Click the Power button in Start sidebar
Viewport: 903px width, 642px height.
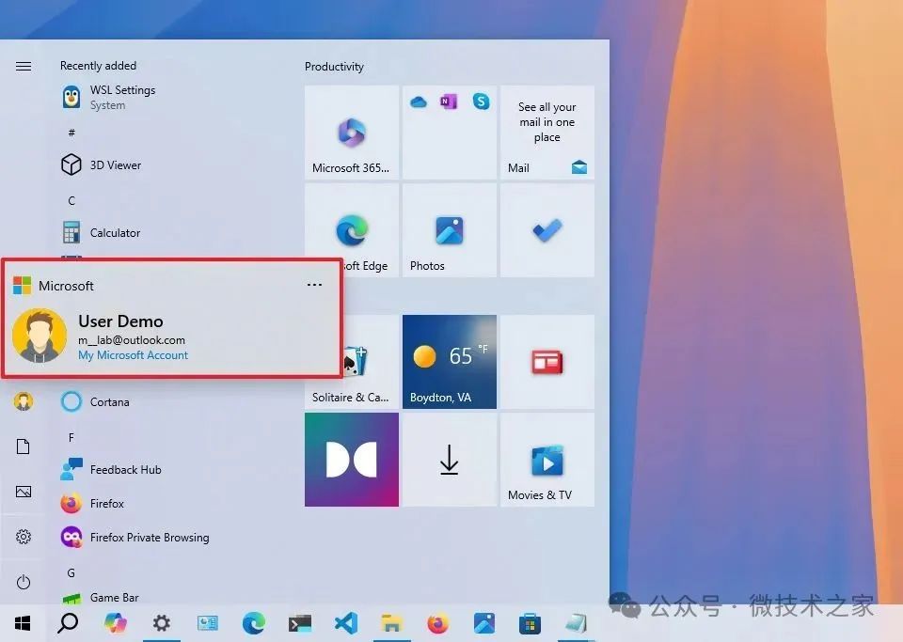[x=24, y=582]
